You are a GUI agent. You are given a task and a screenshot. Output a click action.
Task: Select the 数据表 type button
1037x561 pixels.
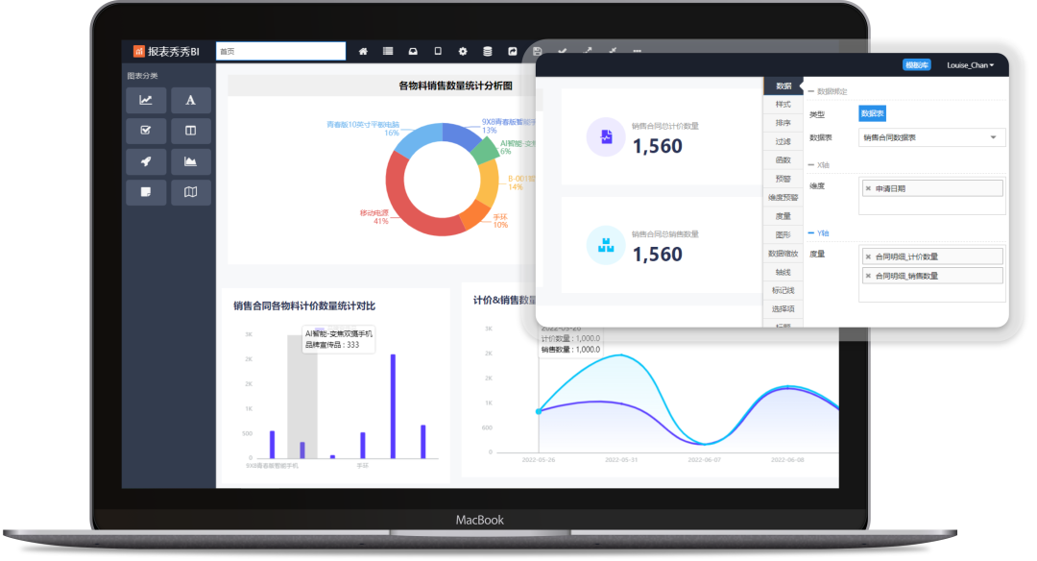pyautogui.click(x=872, y=113)
